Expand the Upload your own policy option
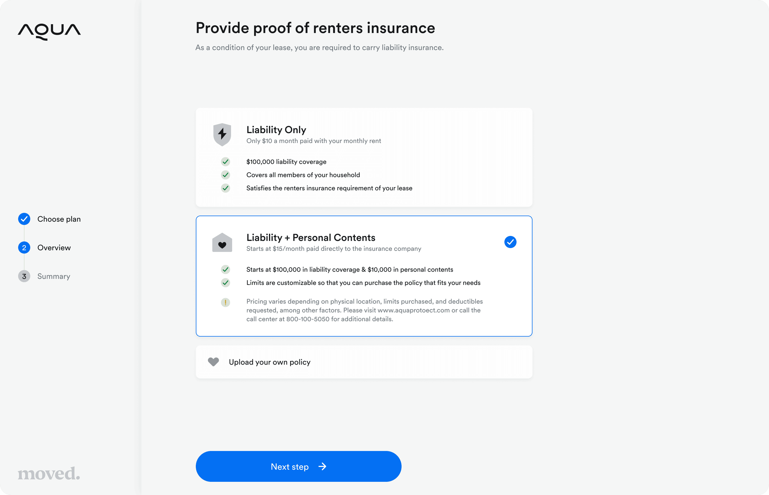Image resolution: width=769 pixels, height=495 pixels. (x=270, y=362)
